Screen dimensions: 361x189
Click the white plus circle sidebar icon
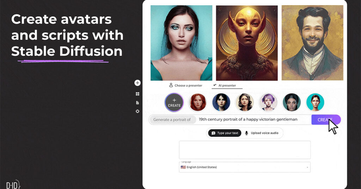[x=137, y=83]
